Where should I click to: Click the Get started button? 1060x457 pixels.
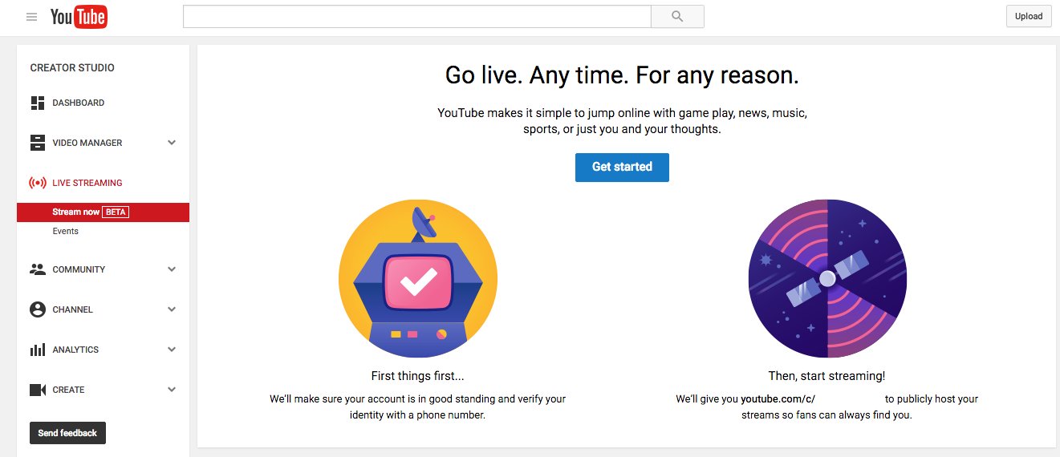622,167
